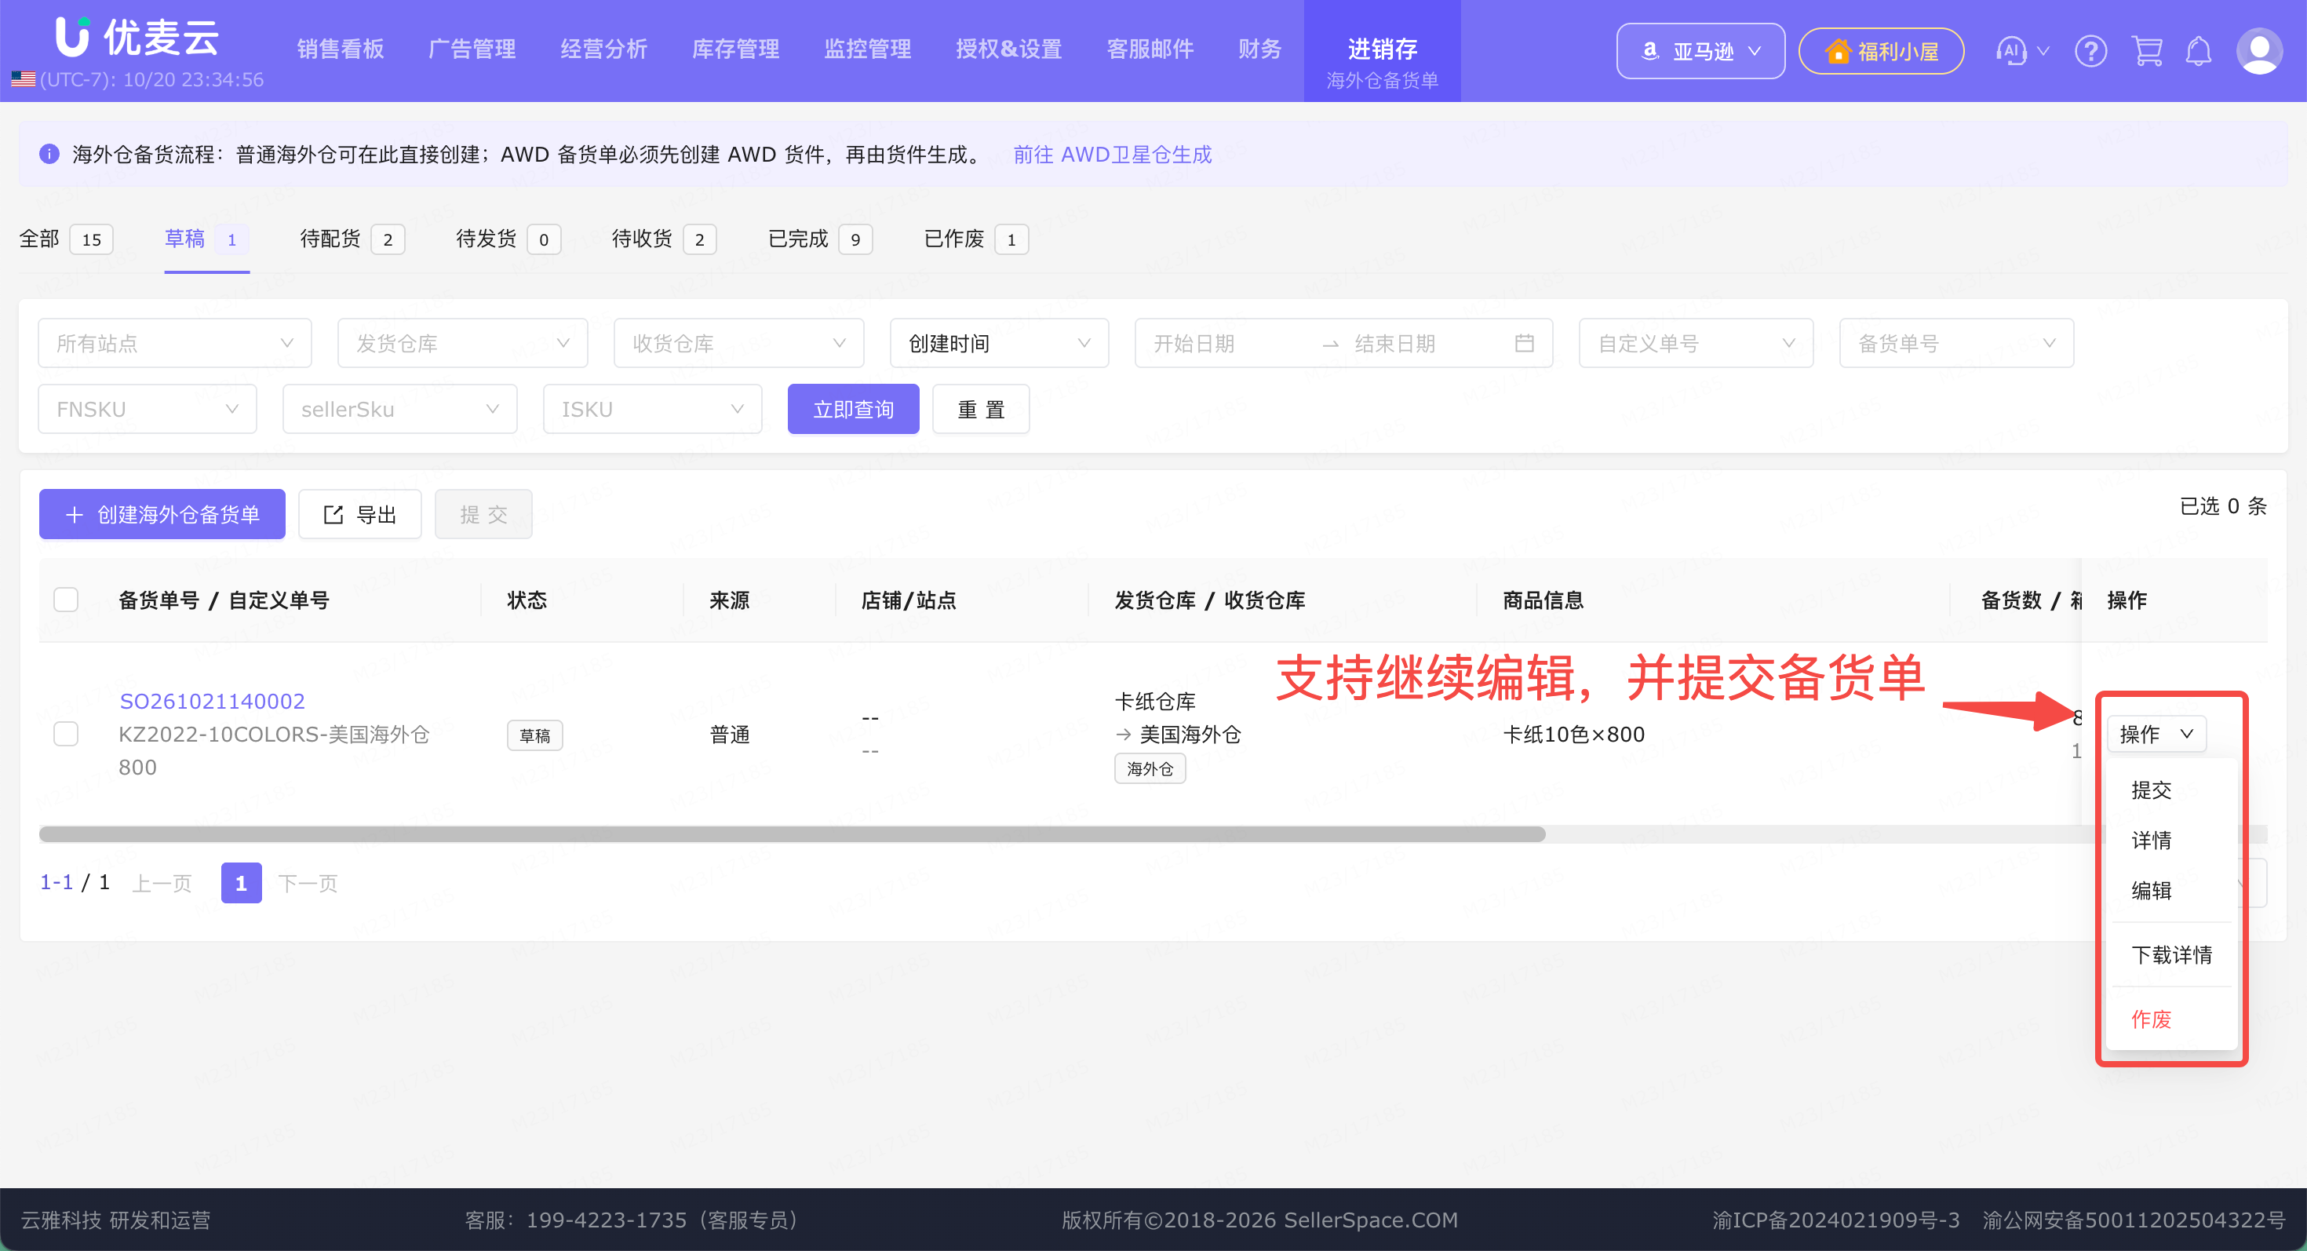The width and height of the screenshot is (2307, 1251).
Task: Follow the 前往 AWD卫星仓生成 link
Action: (x=1111, y=154)
